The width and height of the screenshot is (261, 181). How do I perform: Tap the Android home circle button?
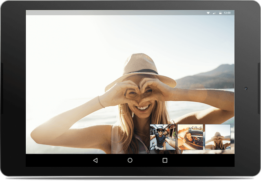(x=130, y=161)
